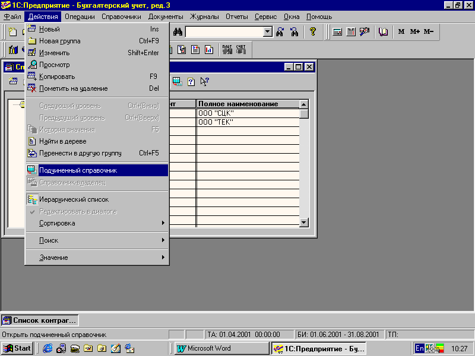
Task: Click the list scrollbar up arrow
Action: pyautogui.click(x=304, y=104)
